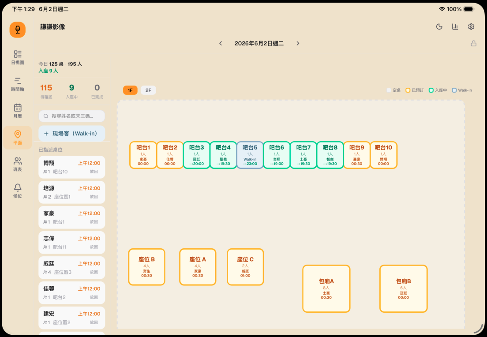The image size is (487, 337).
Task: Open the statistics bar chart icon
Action: point(455,27)
